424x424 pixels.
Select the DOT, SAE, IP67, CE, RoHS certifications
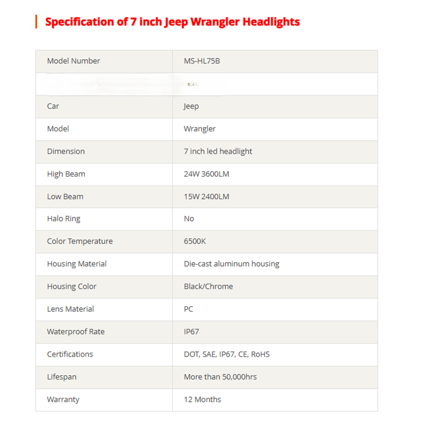(226, 354)
